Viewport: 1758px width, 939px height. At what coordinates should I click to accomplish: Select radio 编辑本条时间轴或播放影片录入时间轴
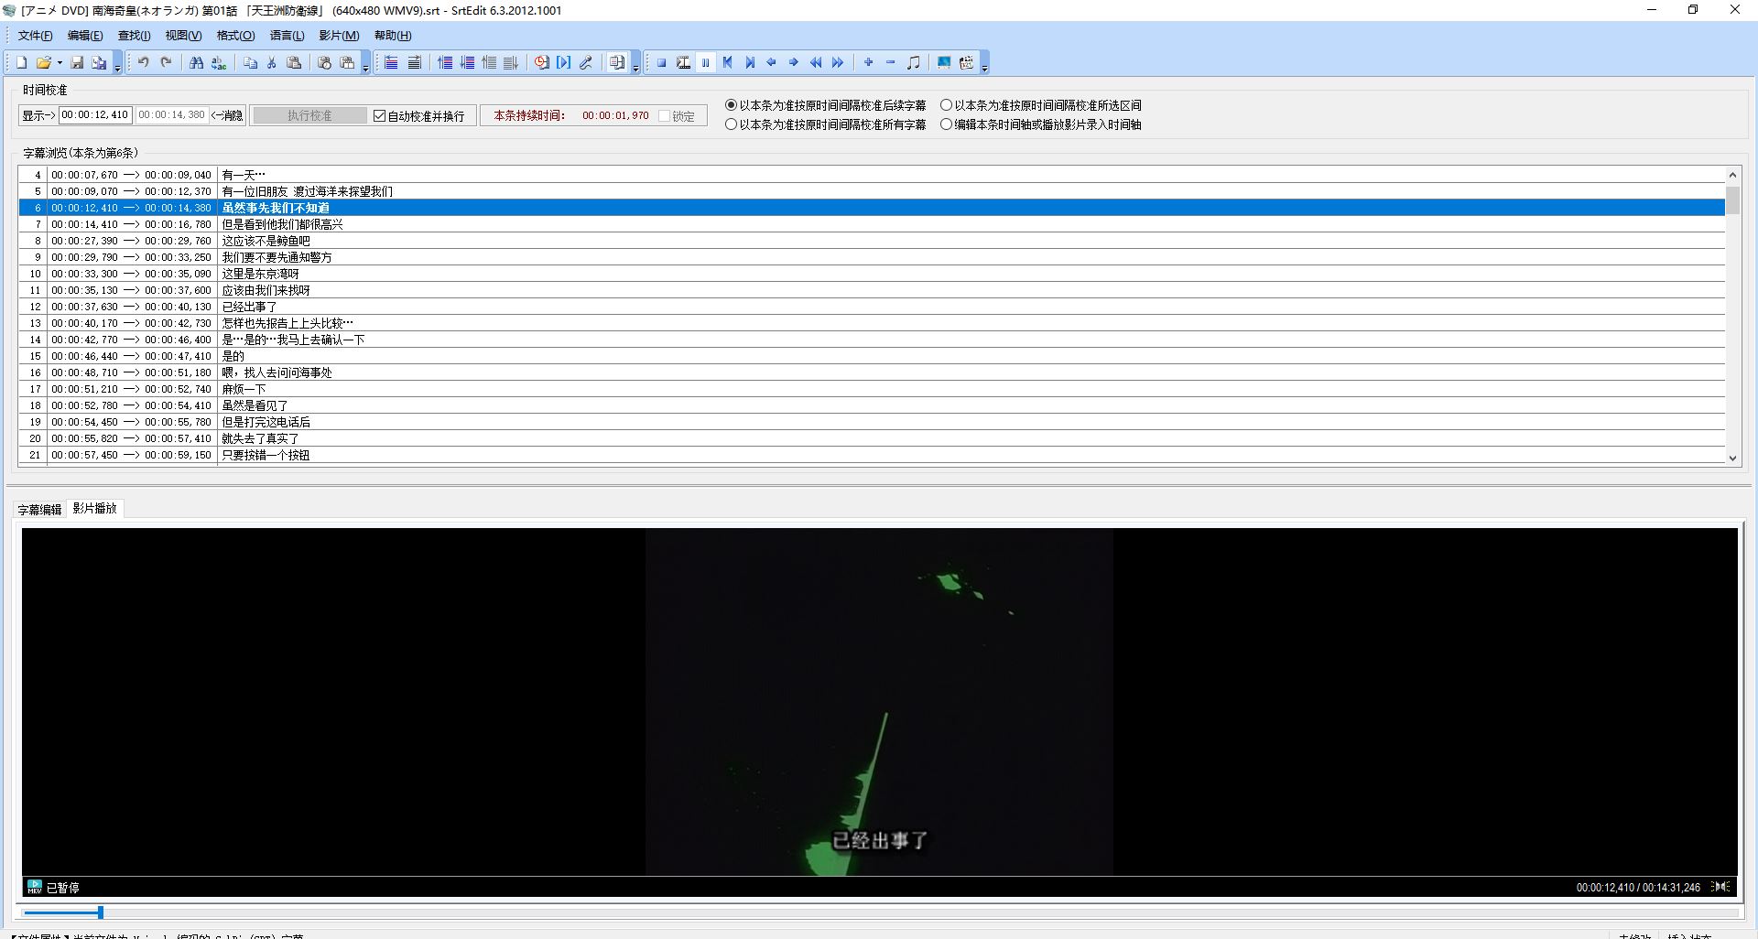[947, 124]
